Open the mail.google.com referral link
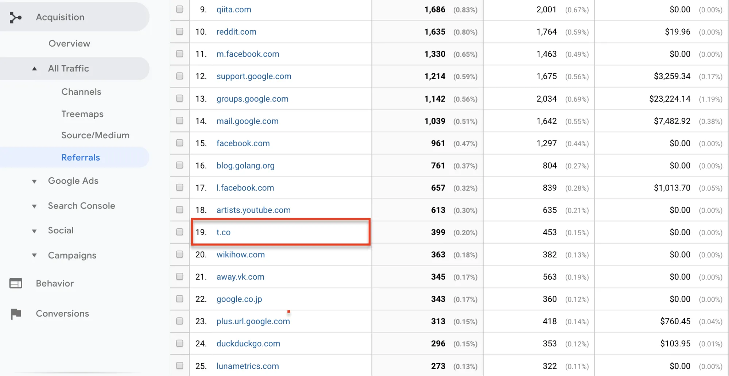The height and width of the screenshot is (376, 729). [x=248, y=121]
